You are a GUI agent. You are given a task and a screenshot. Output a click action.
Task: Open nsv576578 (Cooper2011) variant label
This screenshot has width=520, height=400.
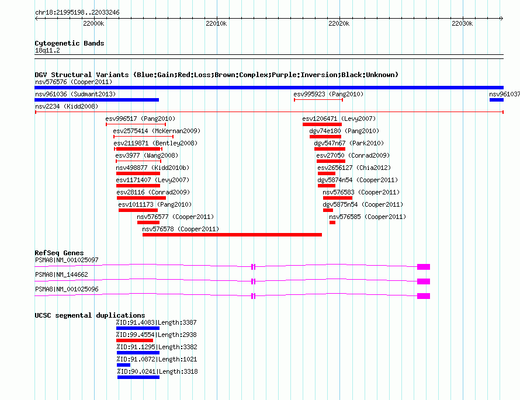point(181,229)
